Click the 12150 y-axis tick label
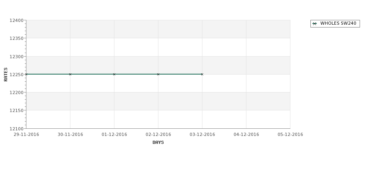Image resolution: width=390 pixels, height=171 pixels. (x=16, y=110)
